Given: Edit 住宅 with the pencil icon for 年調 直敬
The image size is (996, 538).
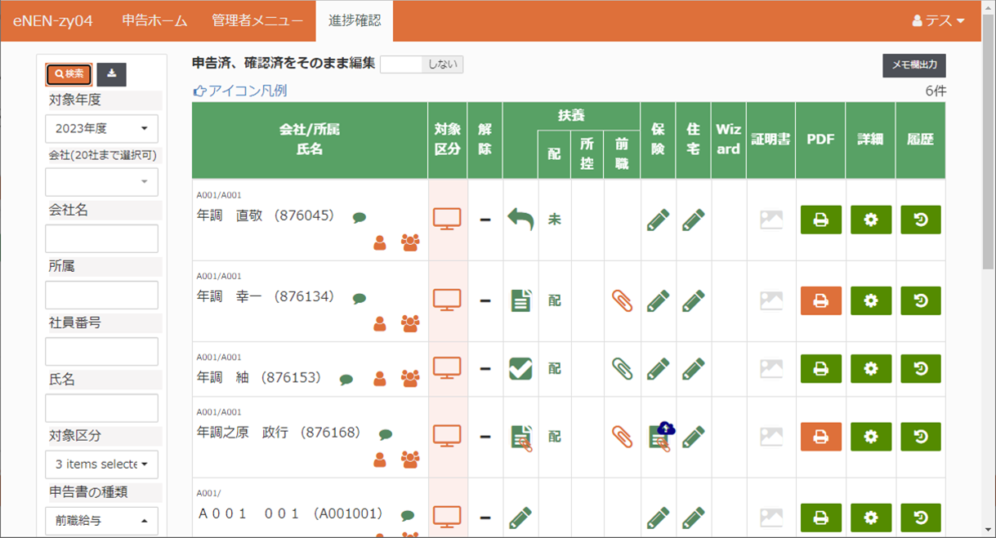Looking at the screenshot, I should 692,219.
